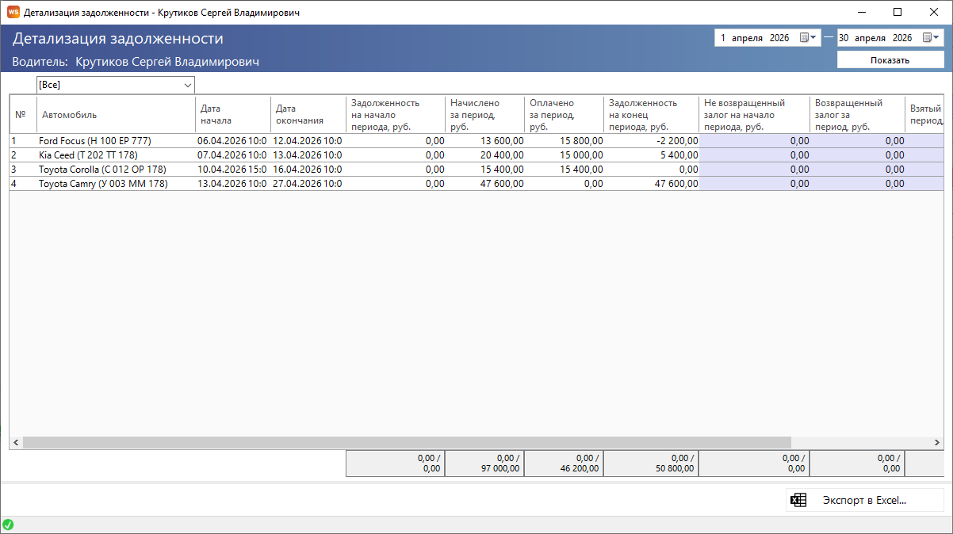Screen dimensions: 953x534
Task: Sort by the № column header
Action: click(x=23, y=114)
